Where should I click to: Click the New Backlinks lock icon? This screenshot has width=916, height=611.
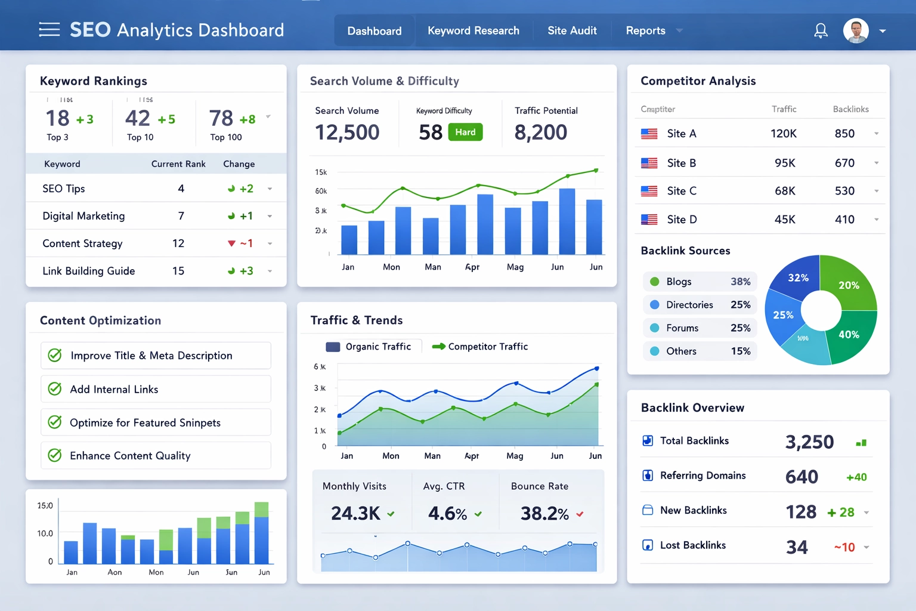point(648,510)
